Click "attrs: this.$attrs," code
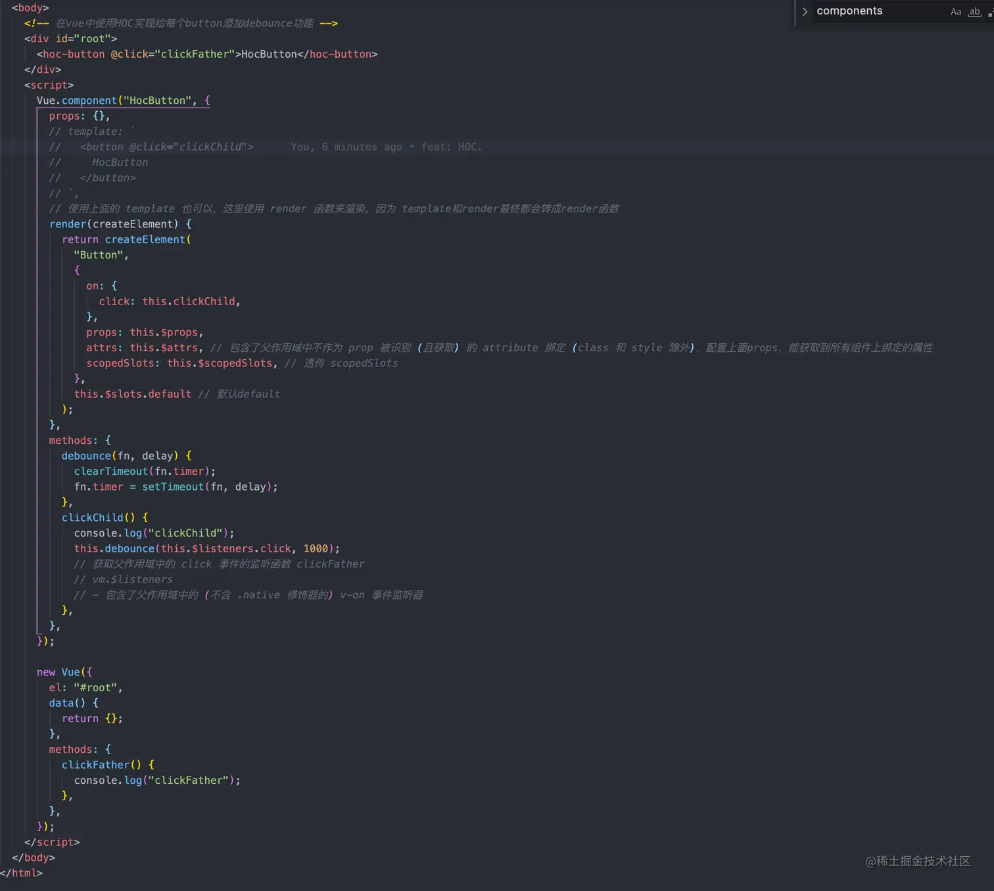The width and height of the screenshot is (994, 891). tap(145, 348)
